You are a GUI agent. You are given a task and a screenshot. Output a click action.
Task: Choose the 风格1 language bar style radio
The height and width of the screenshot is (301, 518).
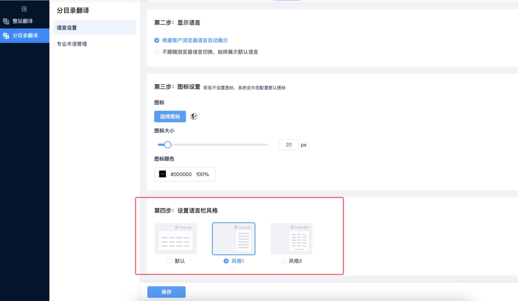click(226, 261)
